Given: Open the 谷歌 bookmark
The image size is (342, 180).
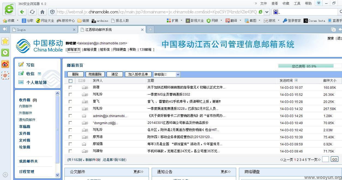Looking at the screenshot, I should pos(28,20).
